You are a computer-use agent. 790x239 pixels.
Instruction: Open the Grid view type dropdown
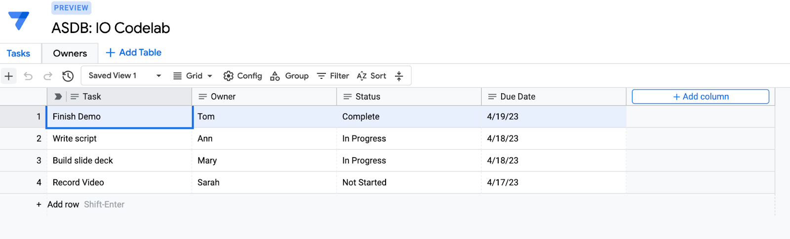tap(193, 76)
